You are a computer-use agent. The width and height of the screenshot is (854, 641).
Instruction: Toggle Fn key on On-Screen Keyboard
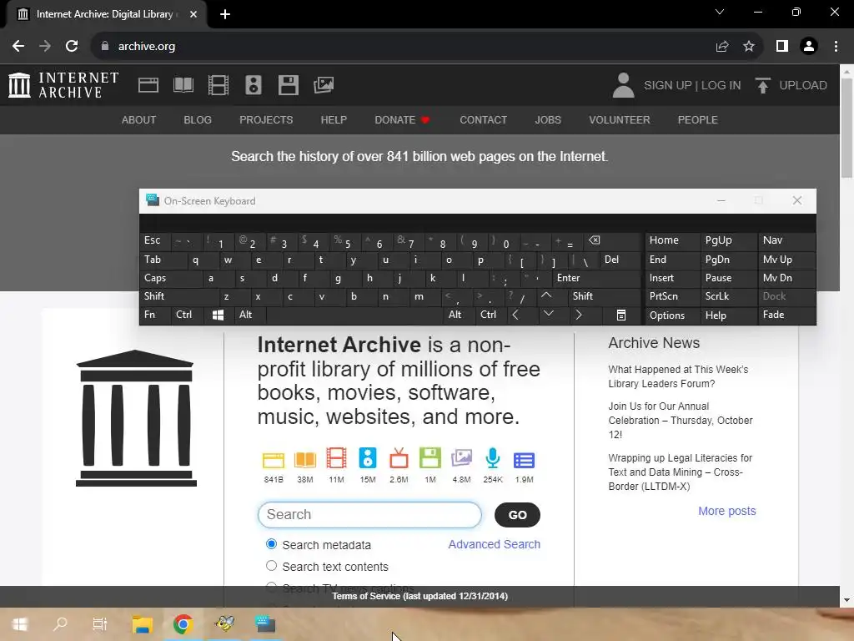click(154, 315)
